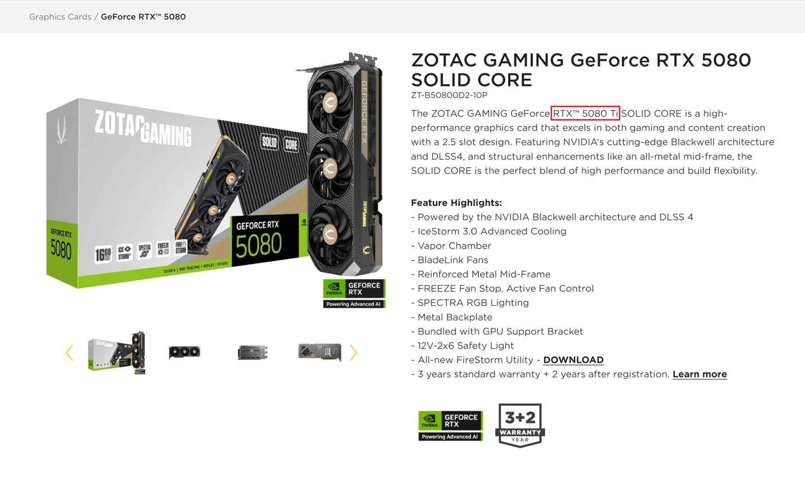
Task: Select the front-view graphics card thumbnail
Action: pos(184,352)
